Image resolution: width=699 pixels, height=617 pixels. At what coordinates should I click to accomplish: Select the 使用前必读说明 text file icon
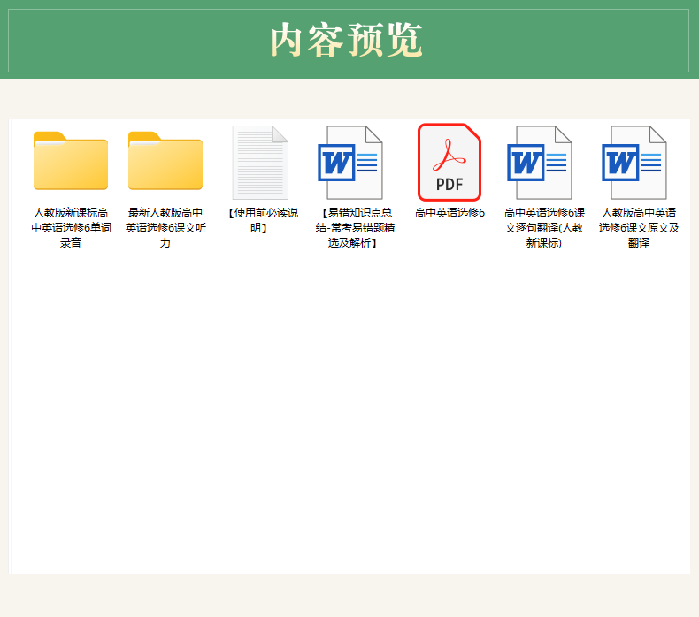(x=260, y=163)
